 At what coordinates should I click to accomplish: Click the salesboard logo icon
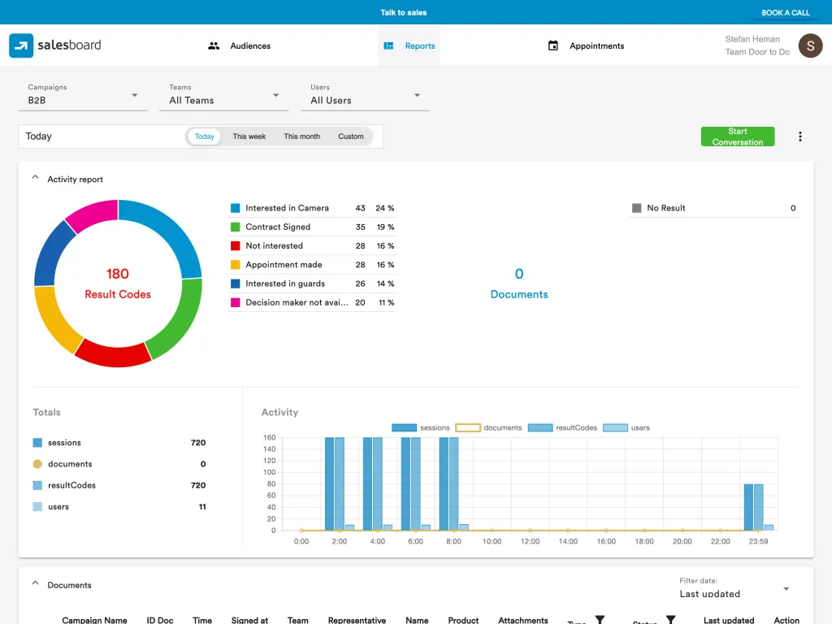[x=21, y=45]
